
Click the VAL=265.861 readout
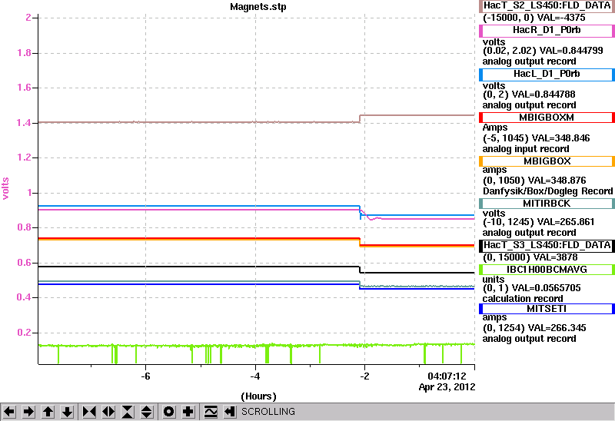coord(566,222)
